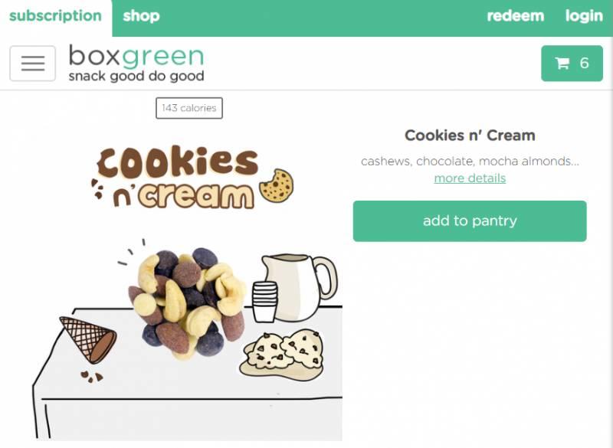
Task: Click the cookie dough scoops illustration
Action: pos(281,355)
